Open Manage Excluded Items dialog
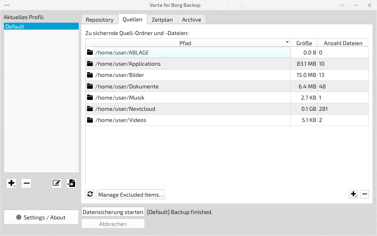This screenshot has height=236, width=377. (131, 195)
